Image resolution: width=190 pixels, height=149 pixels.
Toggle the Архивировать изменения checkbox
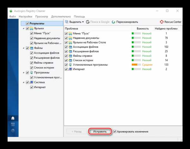click(x=115, y=132)
